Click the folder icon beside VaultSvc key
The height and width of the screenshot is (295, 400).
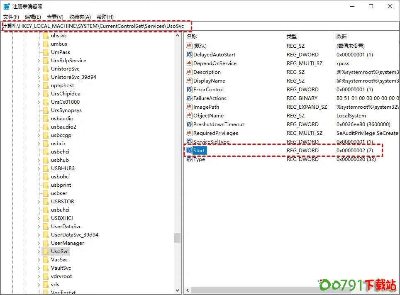(x=46, y=268)
